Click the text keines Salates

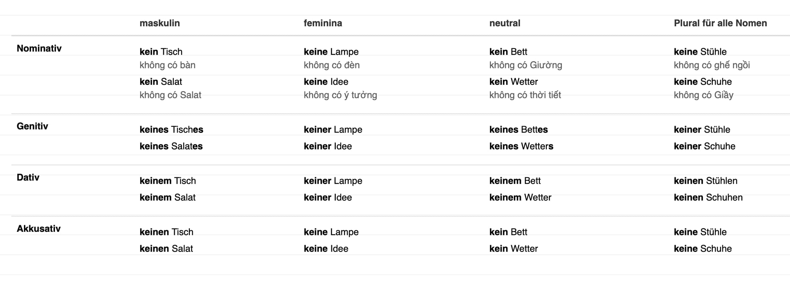171,146
